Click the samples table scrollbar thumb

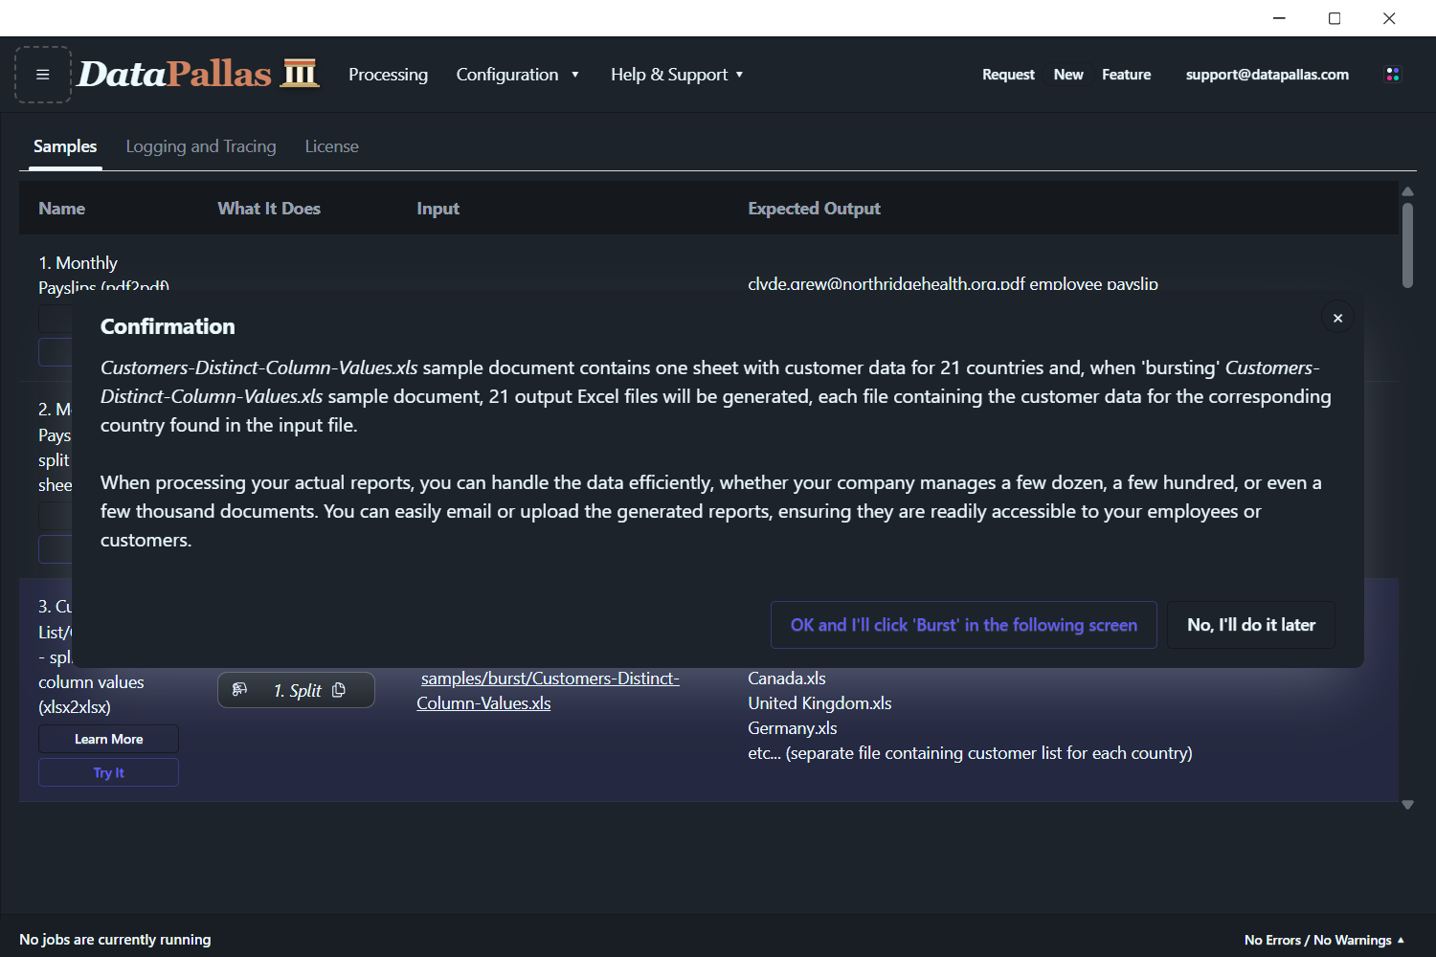pos(1407,245)
